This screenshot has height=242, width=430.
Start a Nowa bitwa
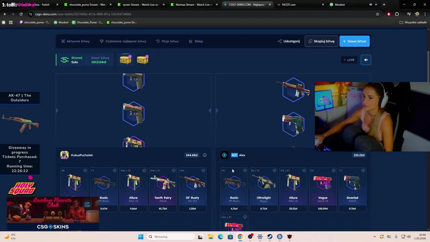(354, 41)
